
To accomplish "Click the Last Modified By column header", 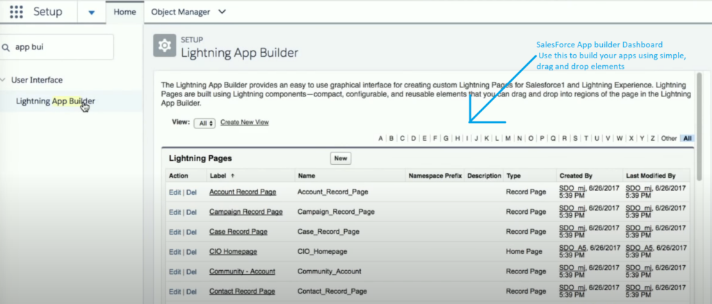I will [651, 176].
